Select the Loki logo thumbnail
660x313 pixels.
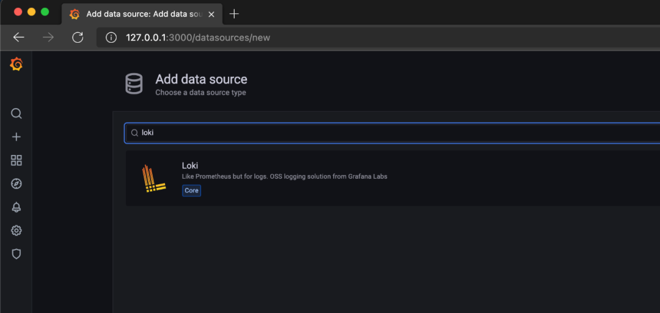pos(153,179)
